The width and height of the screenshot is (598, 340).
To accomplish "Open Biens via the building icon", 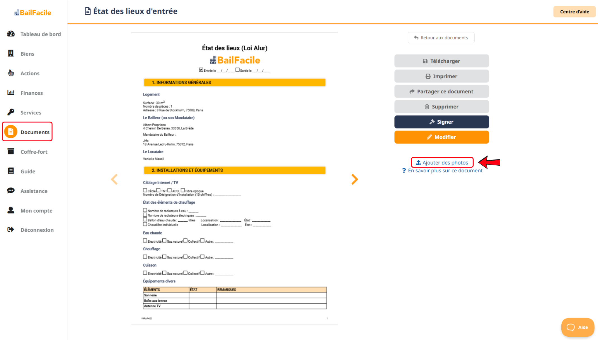I will [11, 53].
